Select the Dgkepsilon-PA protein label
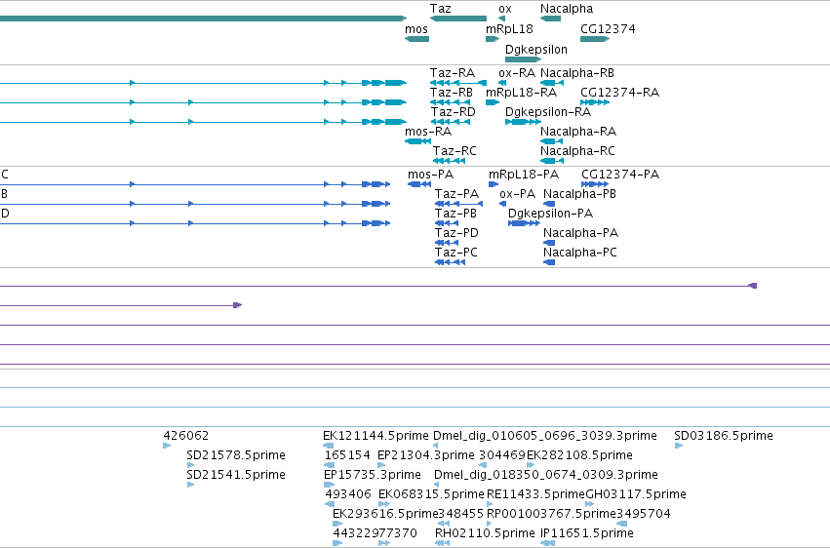The height and width of the screenshot is (548, 830). [550, 214]
